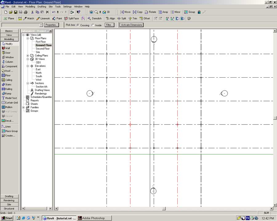The height and width of the screenshot is (221, 277).
Task: Collapse the Floor Plans tree node
Action: point(28,38)
